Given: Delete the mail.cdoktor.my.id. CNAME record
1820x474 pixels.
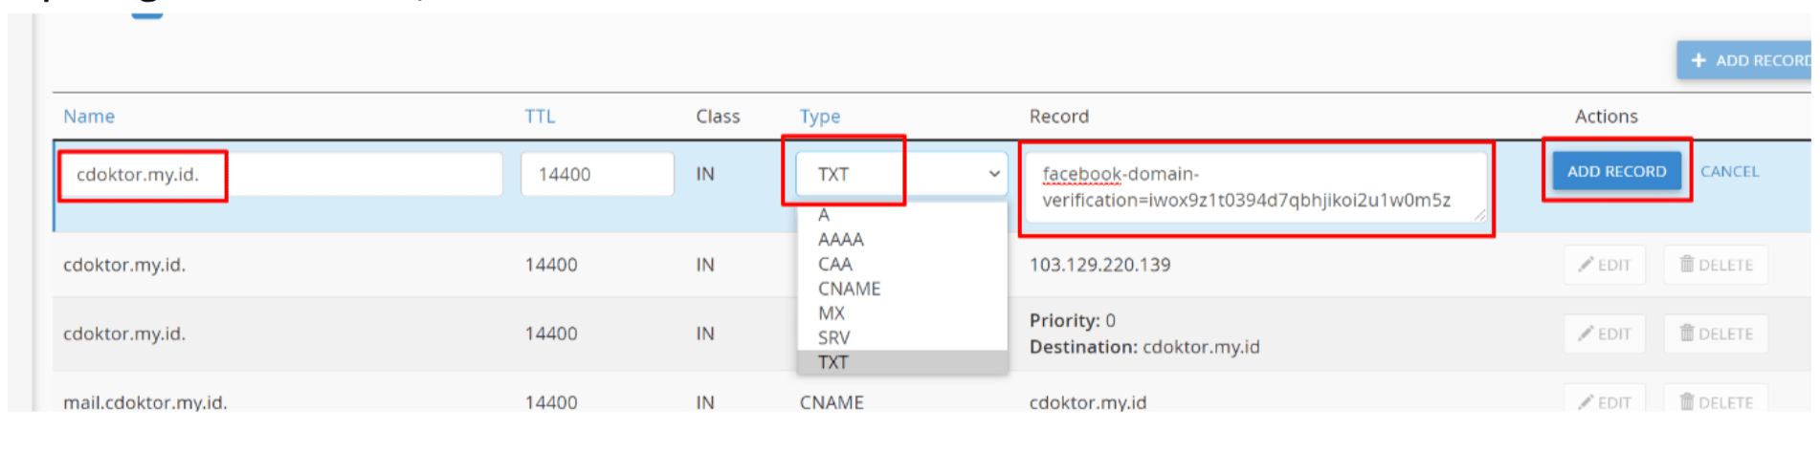Looking at the screenshot, I should 1716,399.
